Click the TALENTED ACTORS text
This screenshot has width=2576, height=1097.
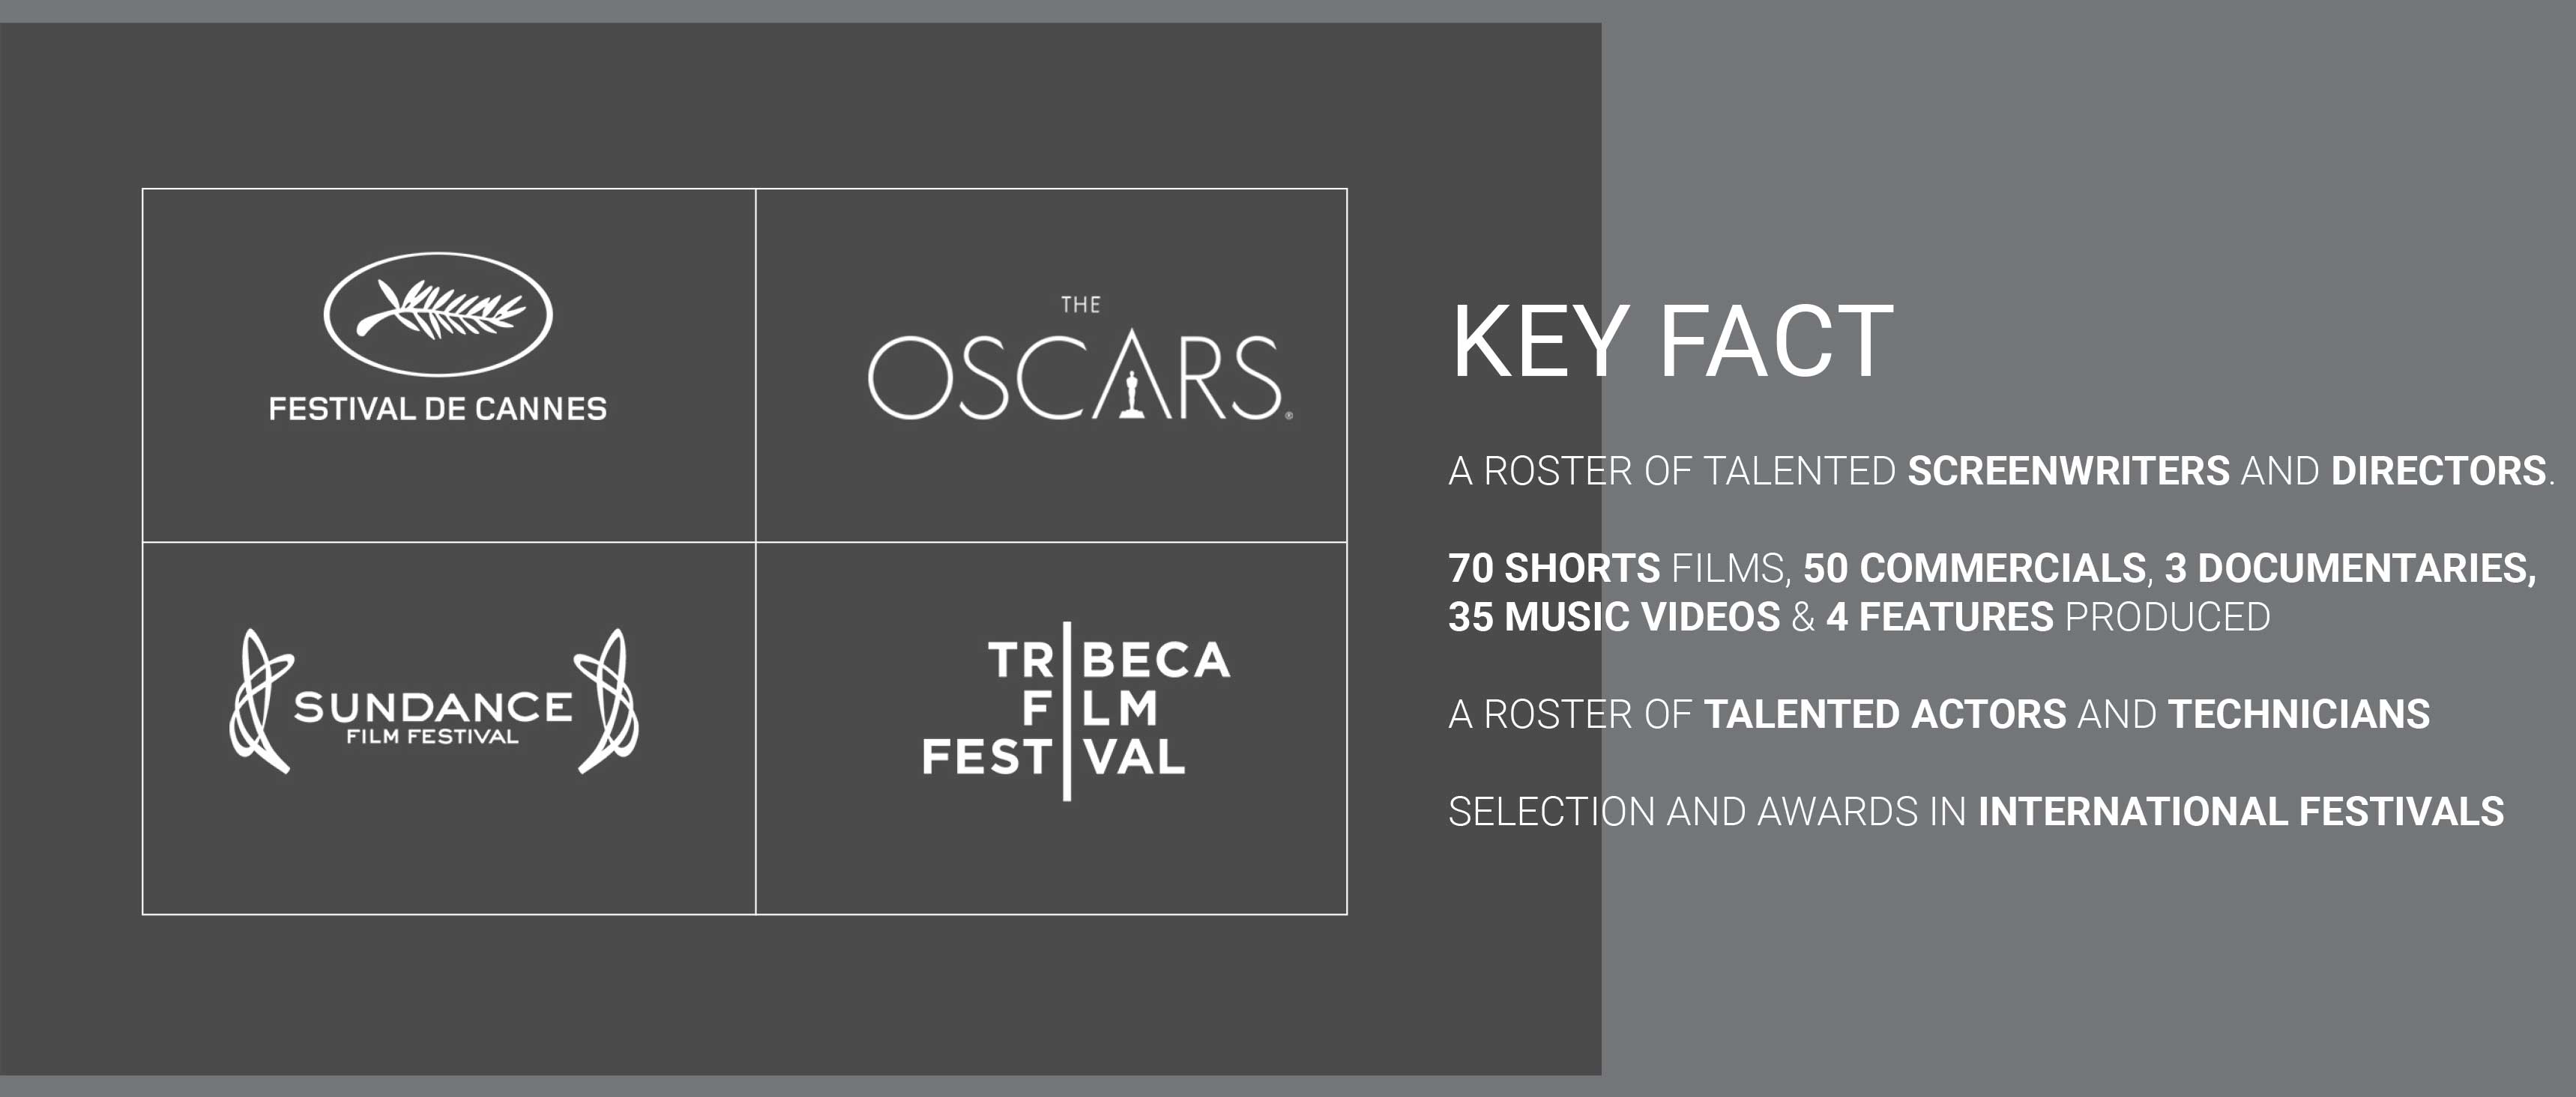[1885, 714]
